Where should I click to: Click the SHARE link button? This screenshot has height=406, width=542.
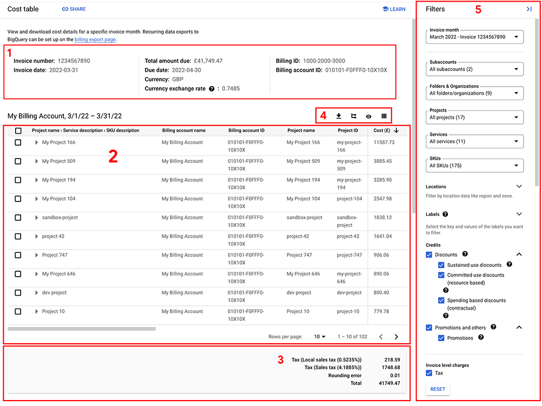pyautogui.click(x=74, y=9)
